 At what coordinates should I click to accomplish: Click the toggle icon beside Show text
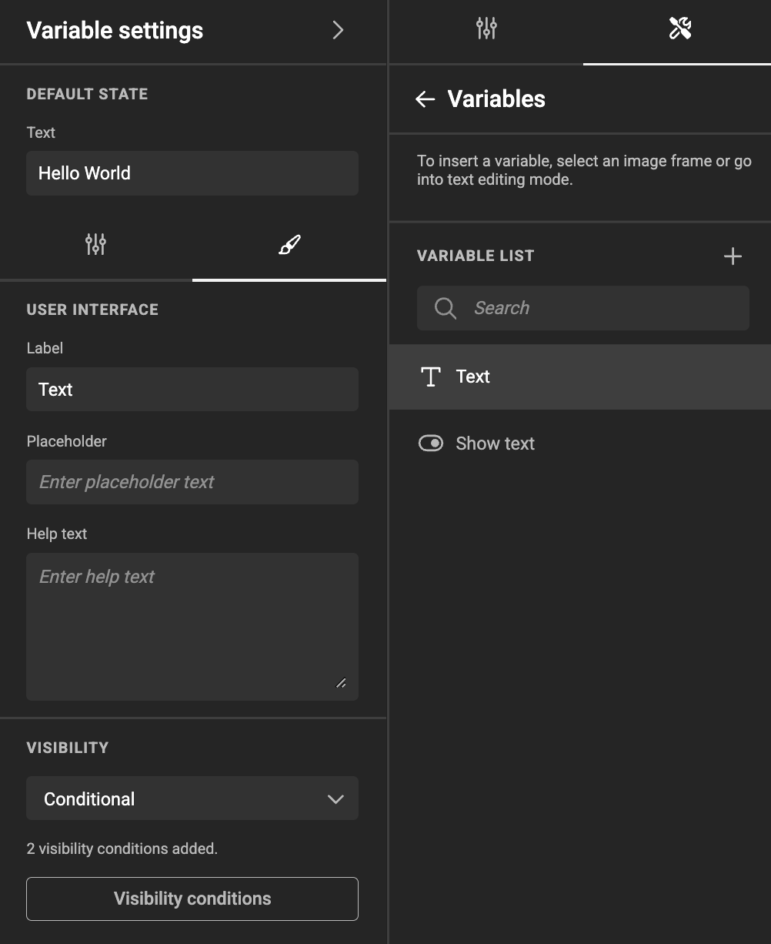[x=430, y=444]
